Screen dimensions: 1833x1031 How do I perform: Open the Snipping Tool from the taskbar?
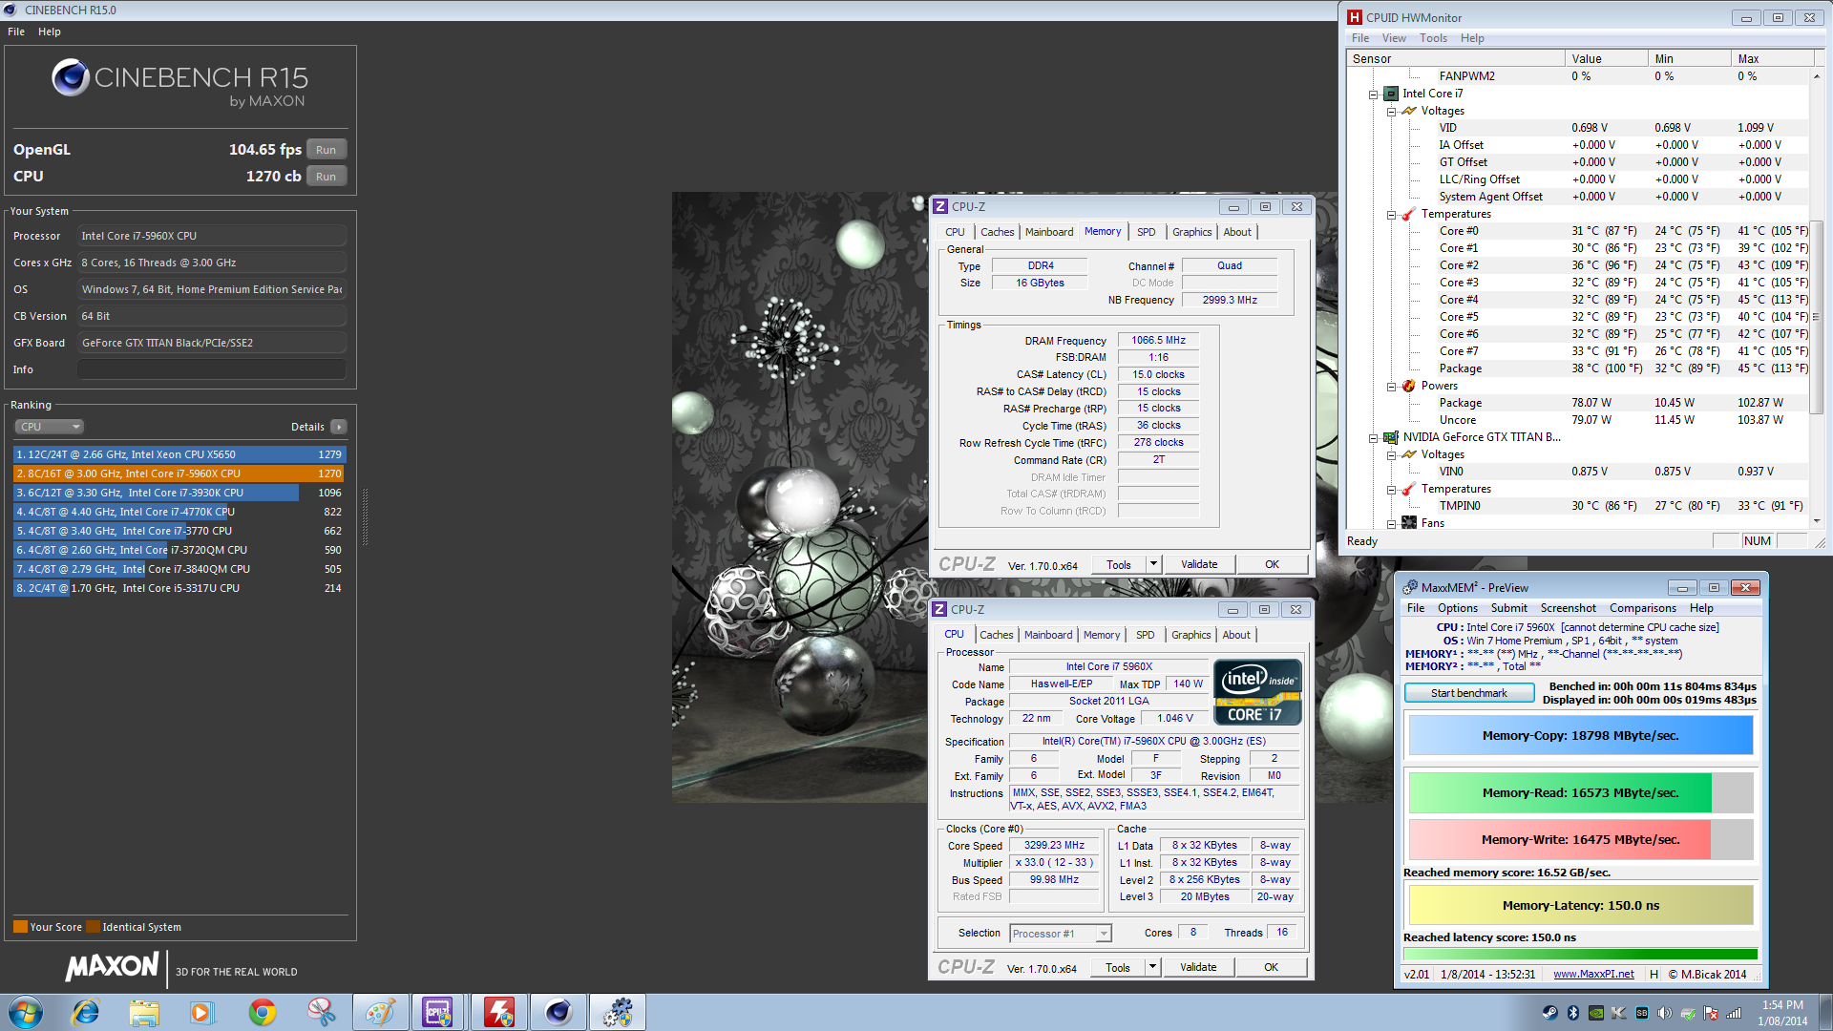322,1012
